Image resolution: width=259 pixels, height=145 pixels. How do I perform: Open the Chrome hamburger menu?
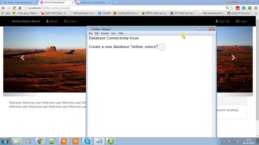pyautogui.click(x=256, y=8)
